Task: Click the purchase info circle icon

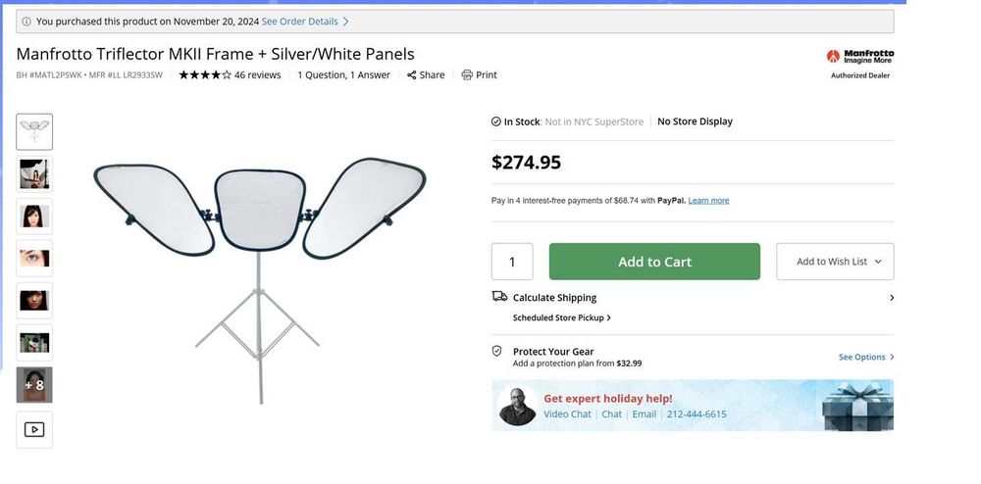Action: click(26, 22)
